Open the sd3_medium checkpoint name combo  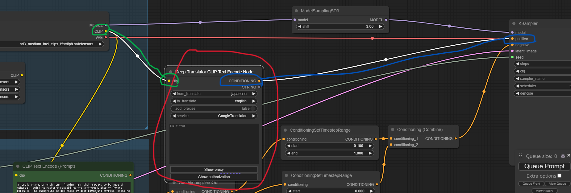click(x=52, y=44)
